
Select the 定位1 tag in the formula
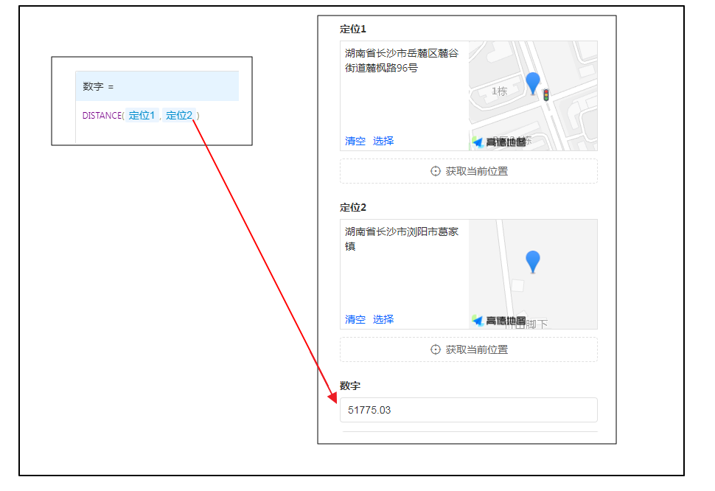142,115
